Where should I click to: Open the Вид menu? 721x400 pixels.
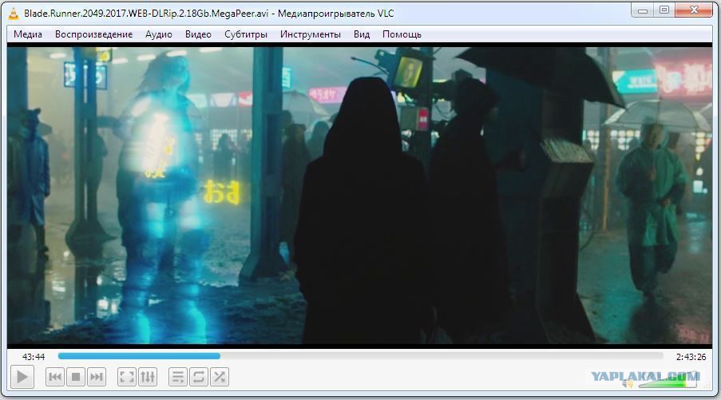[362, 34]
